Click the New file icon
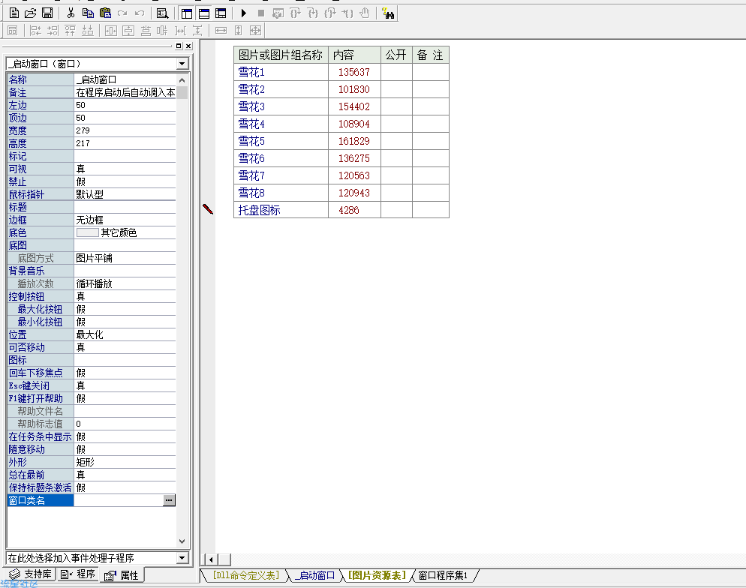The height and width of the screenshot is (588, 746). click(14, 13)
